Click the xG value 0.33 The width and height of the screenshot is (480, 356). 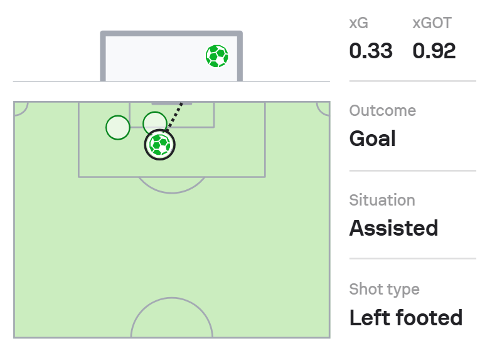[371, 51]
